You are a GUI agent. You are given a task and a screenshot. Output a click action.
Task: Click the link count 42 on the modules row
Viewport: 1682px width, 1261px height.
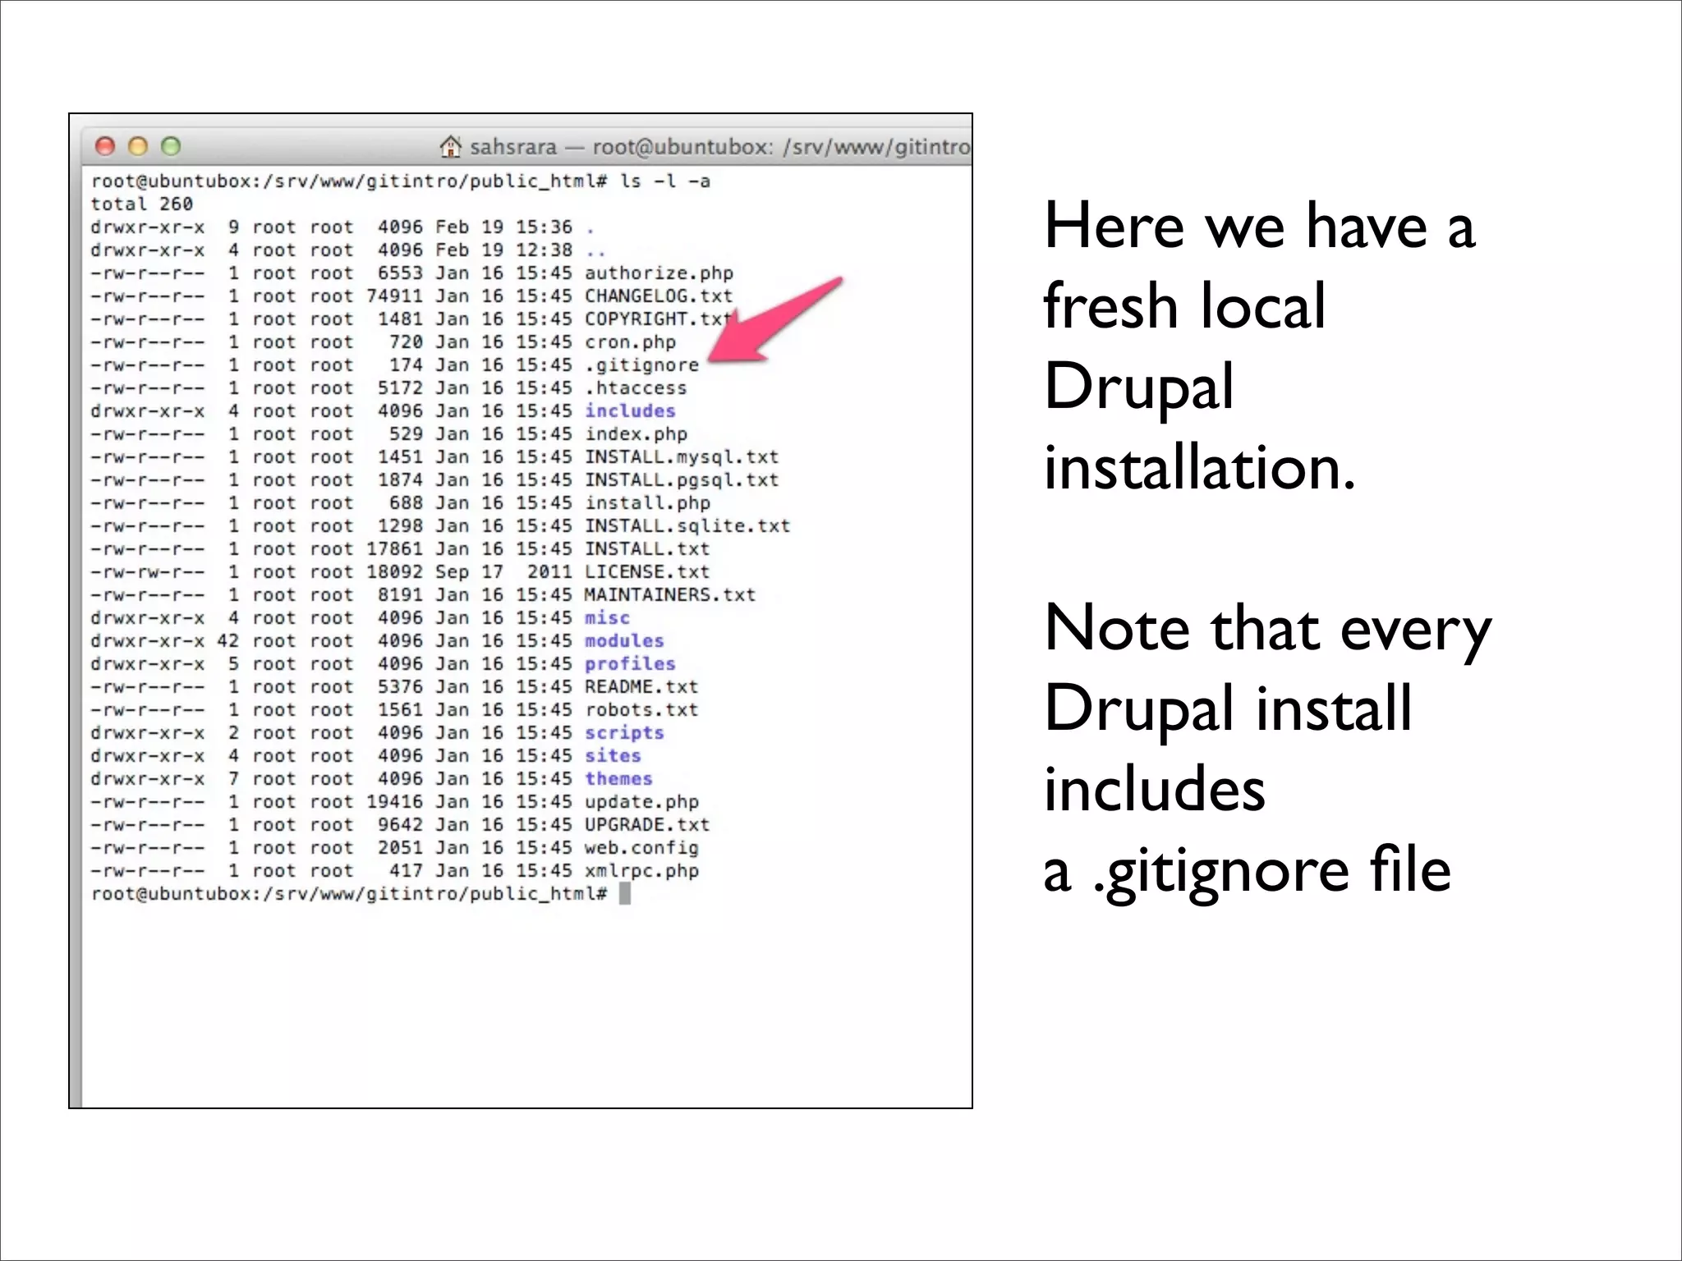[228, 640]
